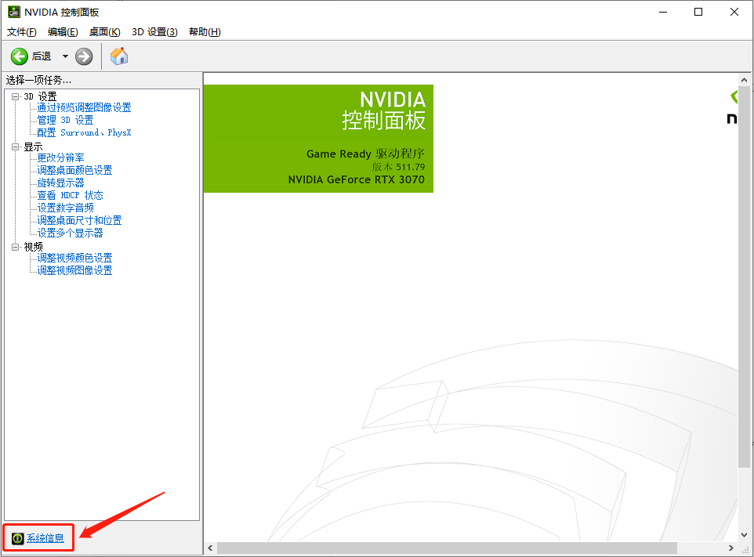The image size is (754, 557).
Task: Click the Home house icon in toolbar
Action: pos(119,56)
